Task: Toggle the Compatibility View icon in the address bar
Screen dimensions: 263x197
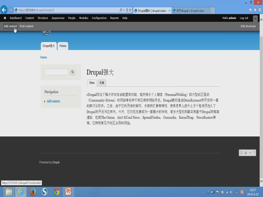Action: click(x=127, y=10)
